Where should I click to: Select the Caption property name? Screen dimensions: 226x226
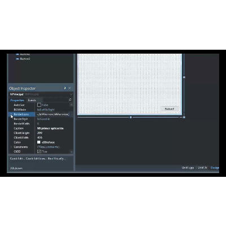(x=19, y=128)
